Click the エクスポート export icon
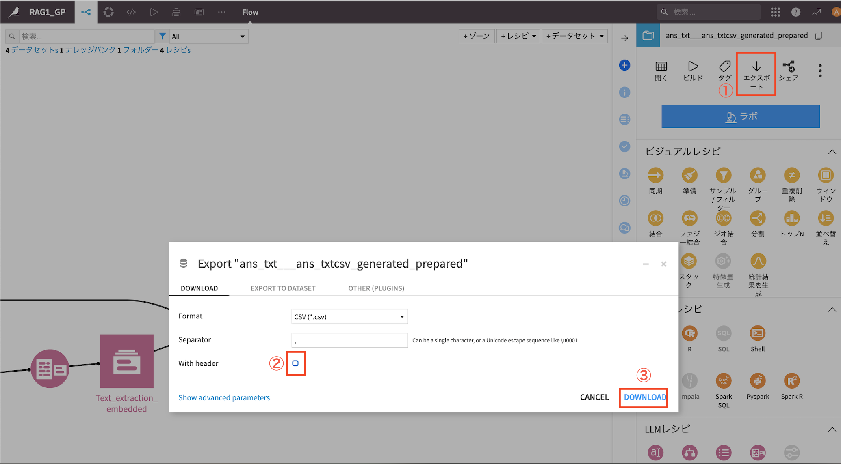Image resolution: width=841 pixels, height=464 pixels. (x=756, y=66)
